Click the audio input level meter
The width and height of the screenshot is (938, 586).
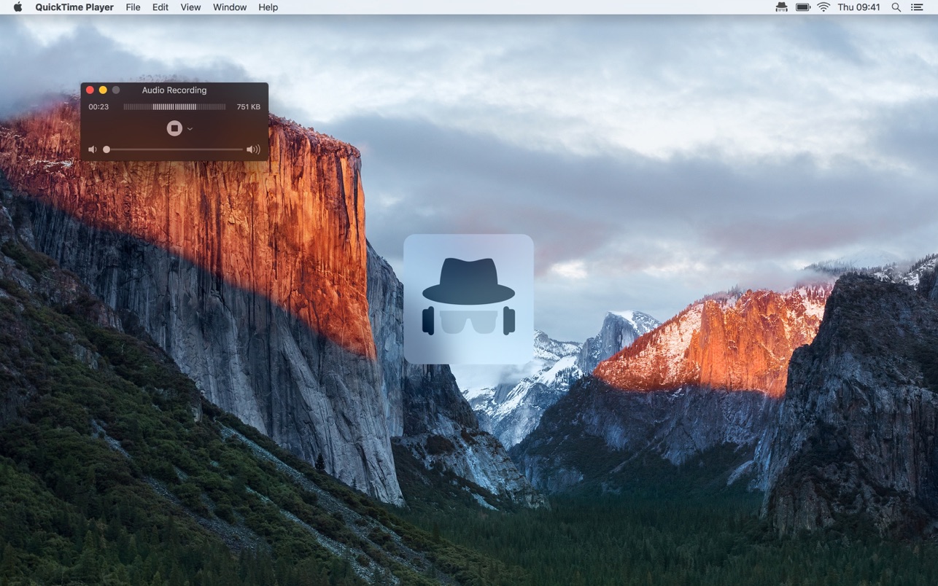click(x=174, y=107)
